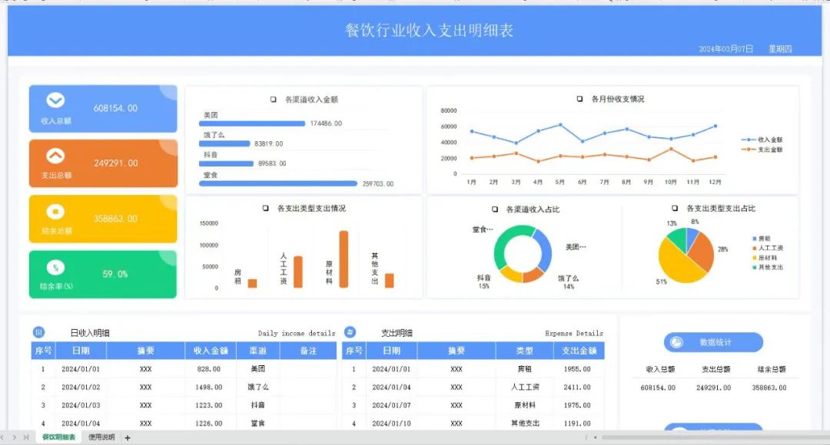
Task: Click the Expense Details label
Action: coord(574,334)
